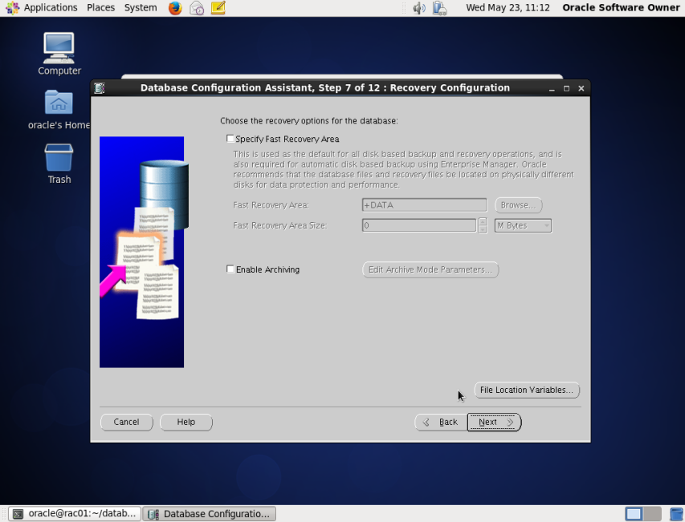Switch to oracle@rac01 terminal in taskbar

74,514
